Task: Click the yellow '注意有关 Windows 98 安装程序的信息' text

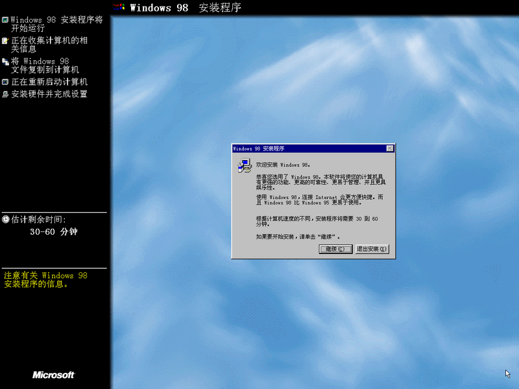Action: tap(45, 280)
